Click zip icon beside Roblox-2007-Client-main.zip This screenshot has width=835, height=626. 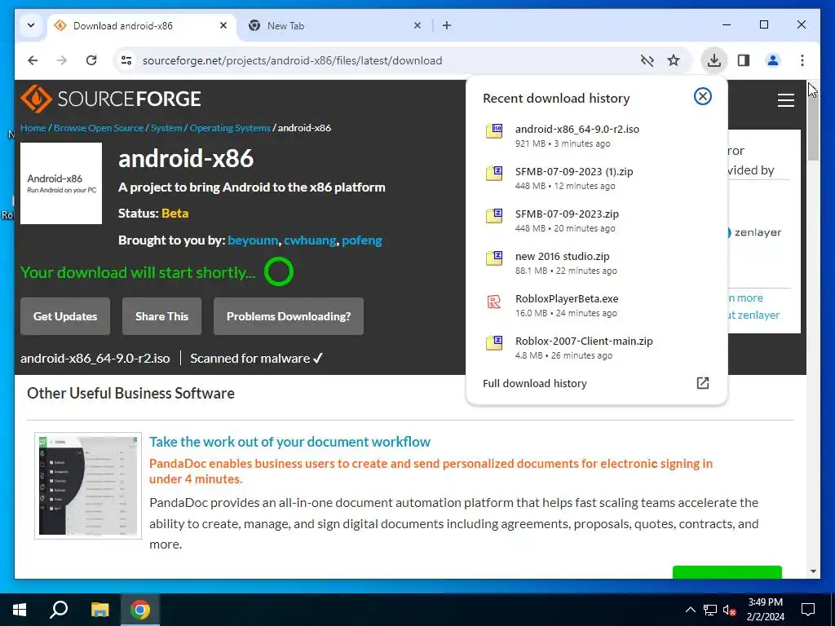pos(494,343)
